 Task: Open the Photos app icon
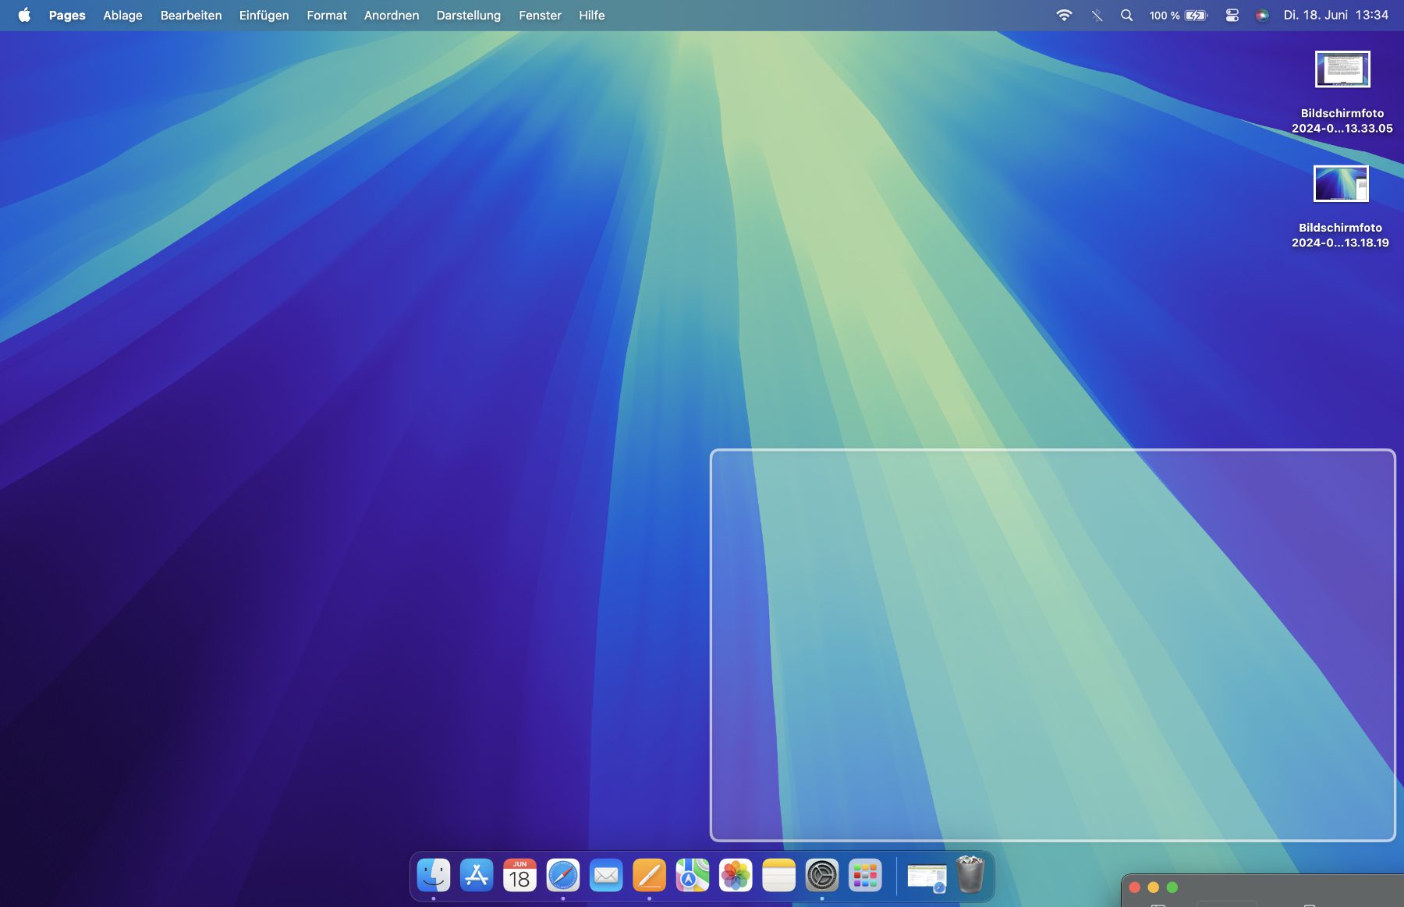coord(736,876)
